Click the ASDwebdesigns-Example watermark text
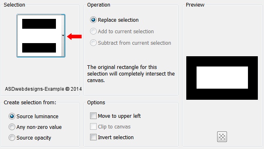The width and height of the screenshot is (264, 149). tap(43, 89)
